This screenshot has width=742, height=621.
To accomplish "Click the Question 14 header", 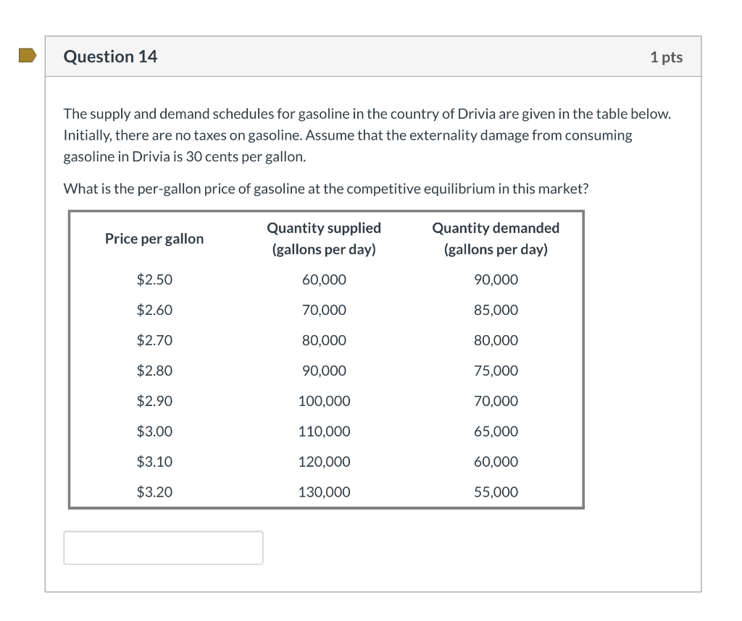I will pos(110,56).
